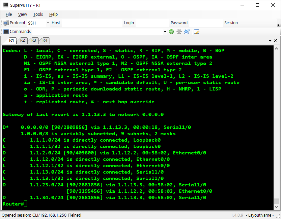Open the Help menu
Viewport: 281px width, 219px height.
coord(53,14)
